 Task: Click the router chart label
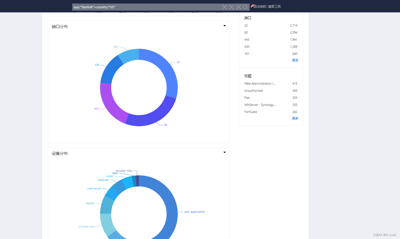(110, 176)
